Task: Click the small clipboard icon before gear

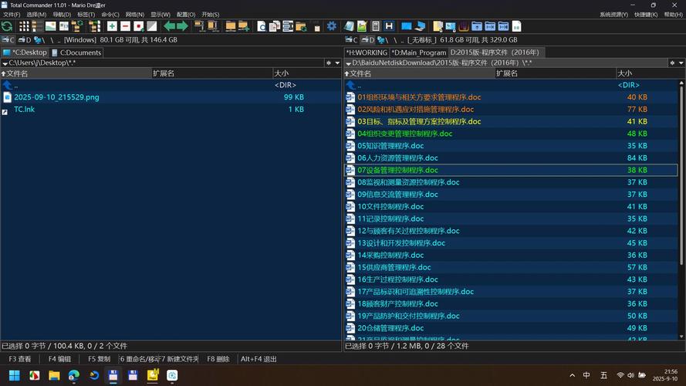Action: [317, 27]
